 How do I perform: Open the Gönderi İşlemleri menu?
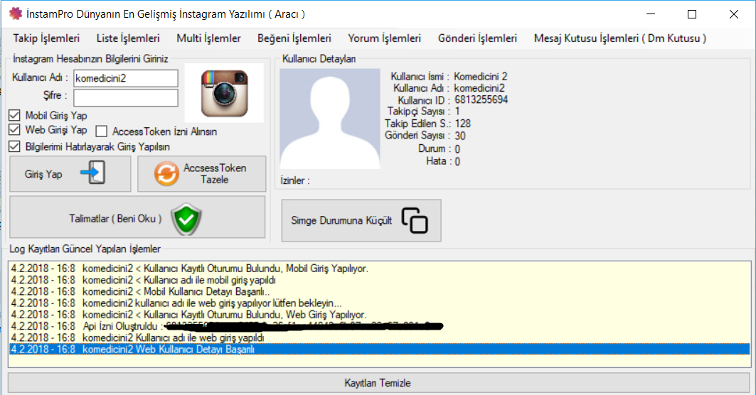tap(477, 38)
